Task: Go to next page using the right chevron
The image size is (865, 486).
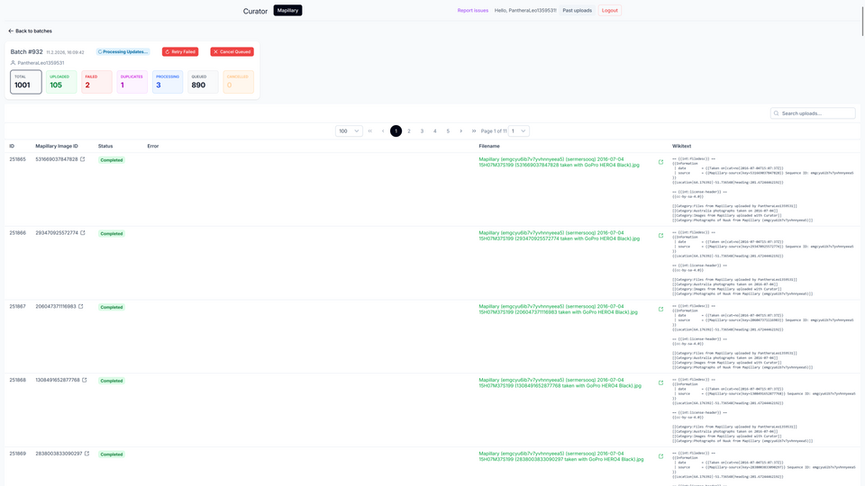Action: [460, 131]
